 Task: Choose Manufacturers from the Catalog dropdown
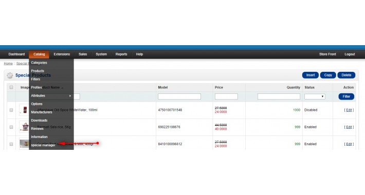42,112
